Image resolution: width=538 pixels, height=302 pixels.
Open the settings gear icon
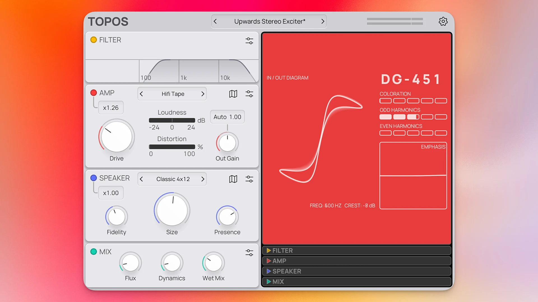[x=443, y=21]
